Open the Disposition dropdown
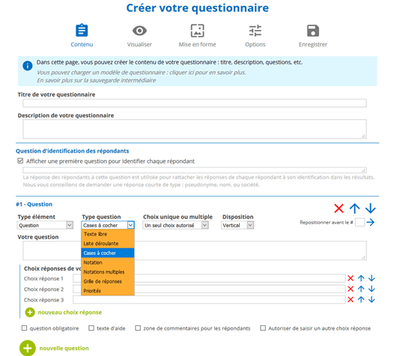Viewport: 394px width, 356px height. click(237, 225)
